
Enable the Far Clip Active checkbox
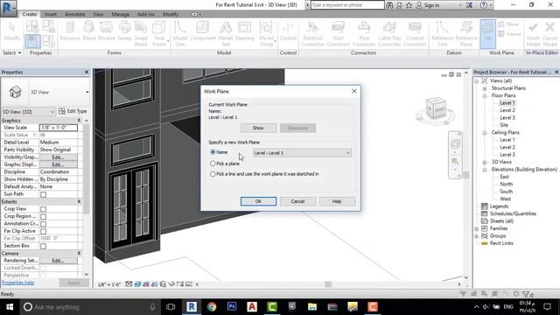coord(43,231)
